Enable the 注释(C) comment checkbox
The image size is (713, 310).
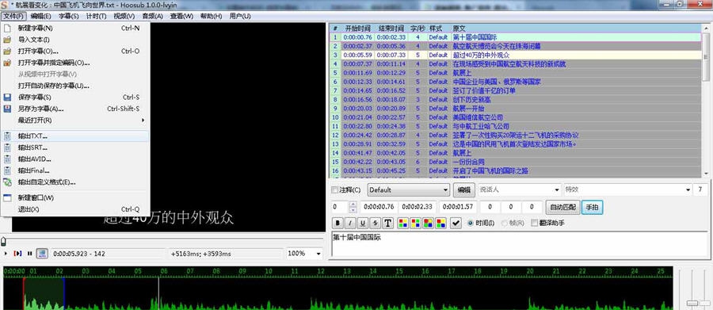click(x=334, y=189)
